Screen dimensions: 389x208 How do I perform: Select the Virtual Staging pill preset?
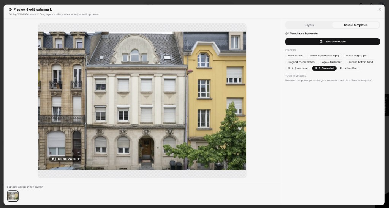point(356,56)
